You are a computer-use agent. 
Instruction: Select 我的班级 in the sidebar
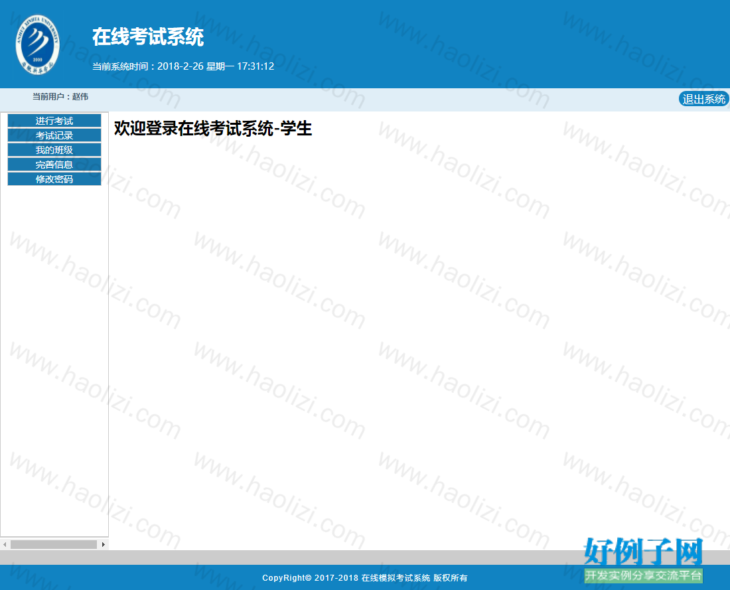[x=54, y=149]
